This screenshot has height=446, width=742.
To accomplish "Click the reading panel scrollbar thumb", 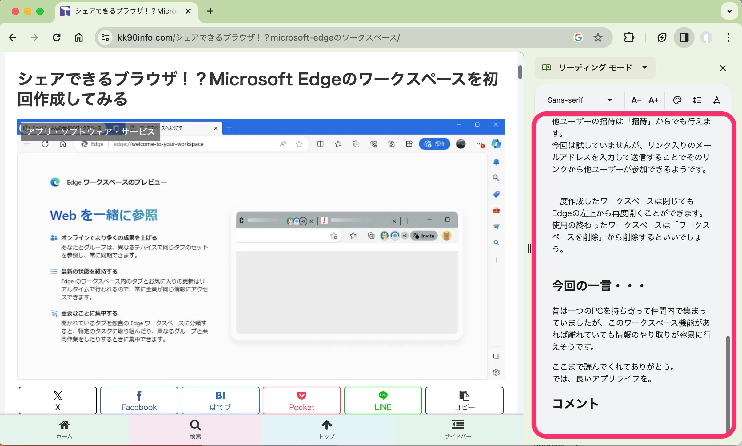I will point(728,384).
